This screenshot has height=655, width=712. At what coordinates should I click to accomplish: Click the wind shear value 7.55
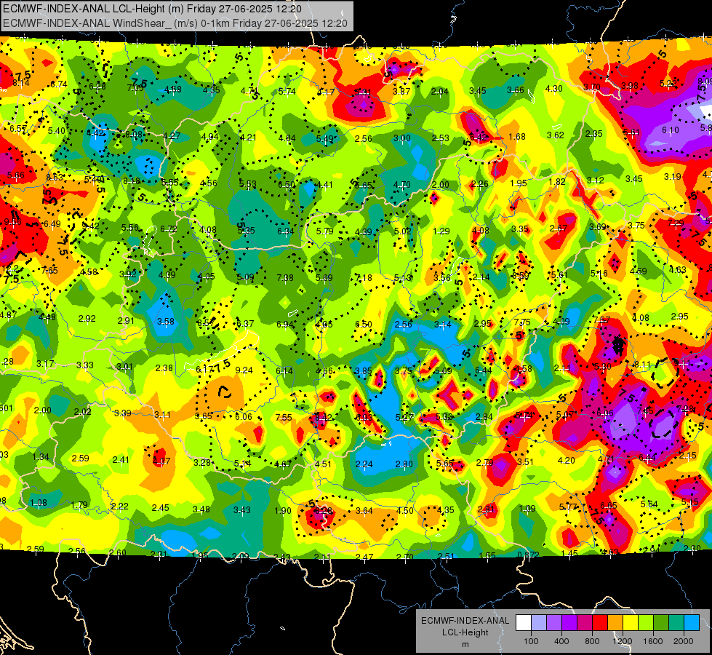(284, 417)
